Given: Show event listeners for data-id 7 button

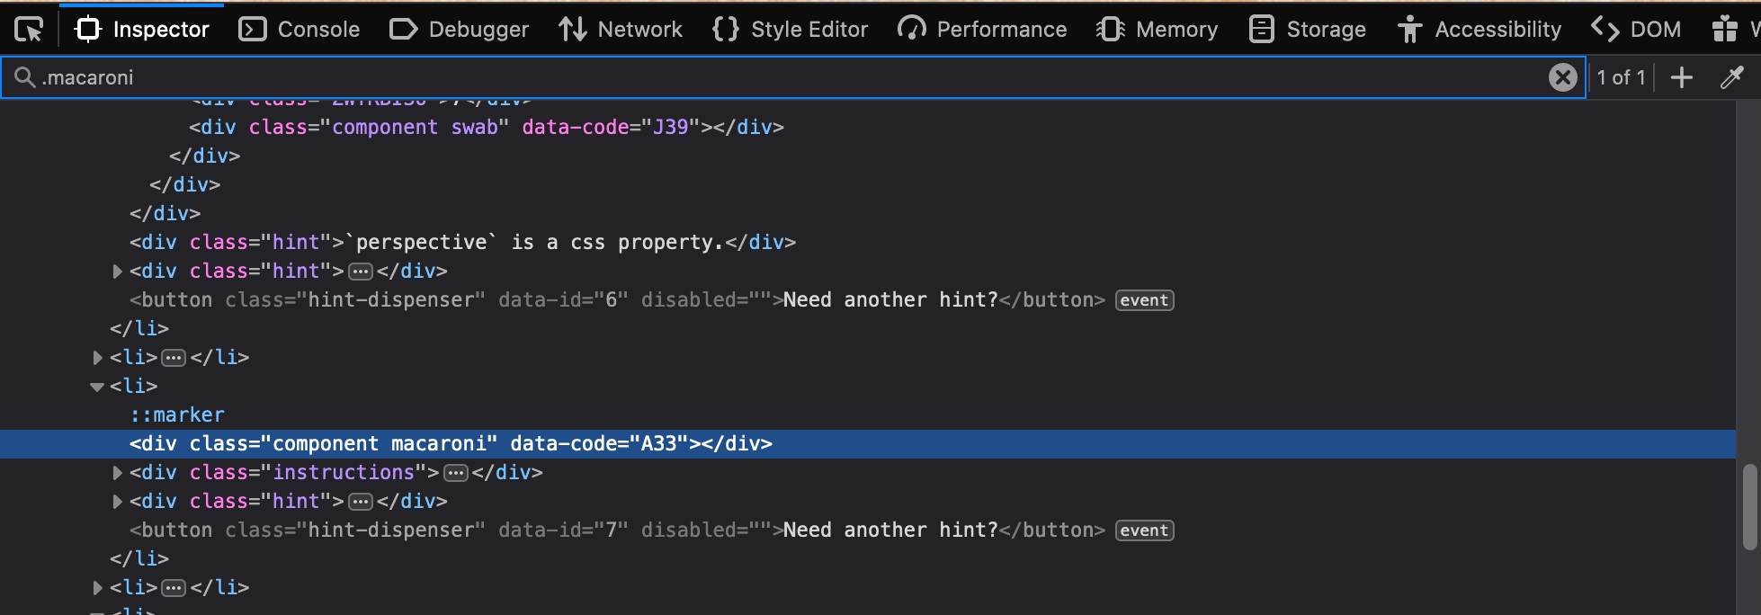Looking at the screenshot, I should pyautogui.click(x=1144, y=530).
